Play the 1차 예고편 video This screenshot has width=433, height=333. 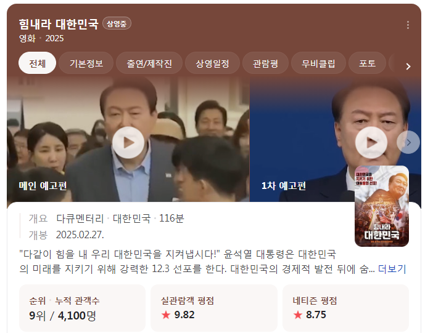click(371, 143)
